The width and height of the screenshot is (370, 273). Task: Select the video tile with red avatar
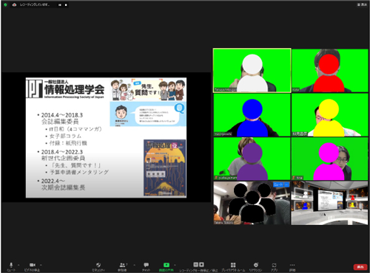coord(330,70)
